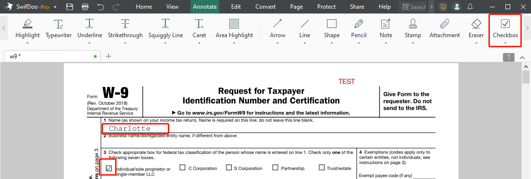The height and width of the screenshot is (179, 531).
Task: Open the shopping cart icon
Action: (442, 7)
